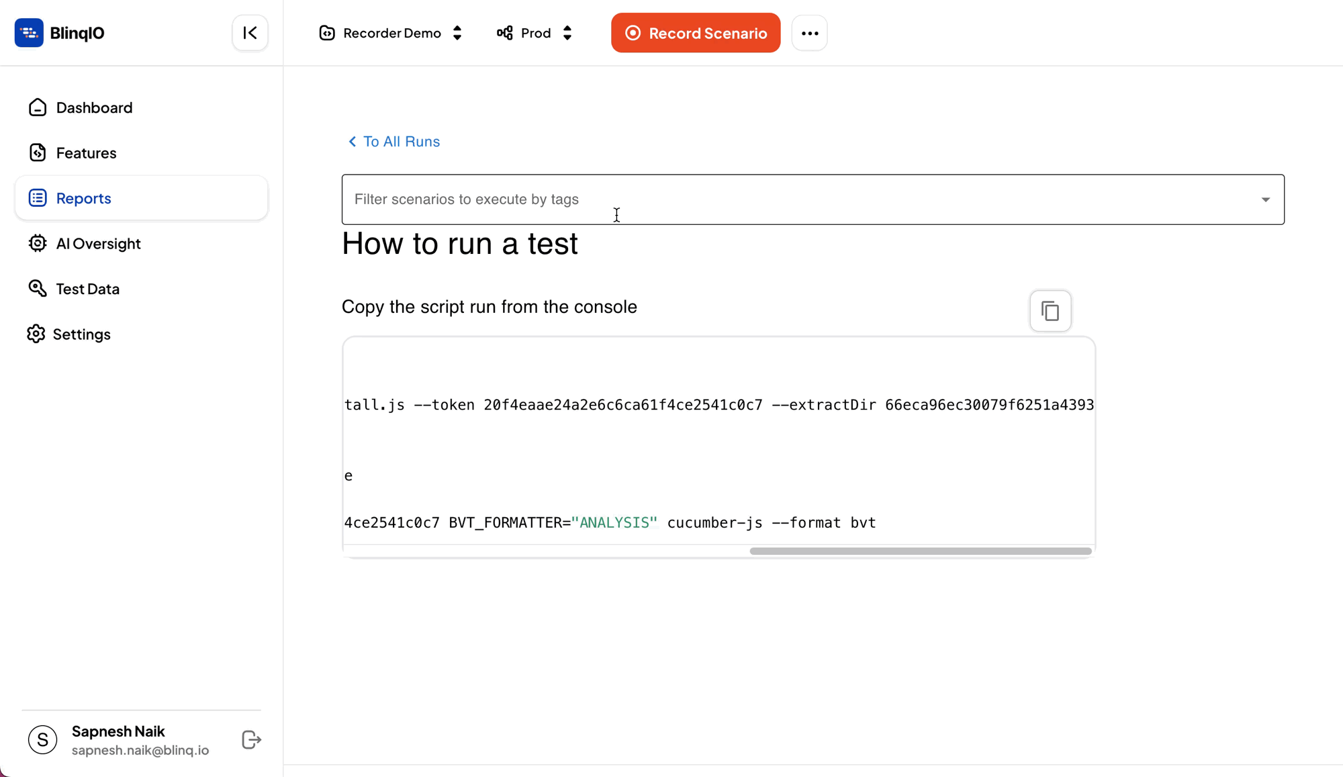This screenshot has height=777, width=1343.
Task: Open AI Oversight panel
Action: 98,243
